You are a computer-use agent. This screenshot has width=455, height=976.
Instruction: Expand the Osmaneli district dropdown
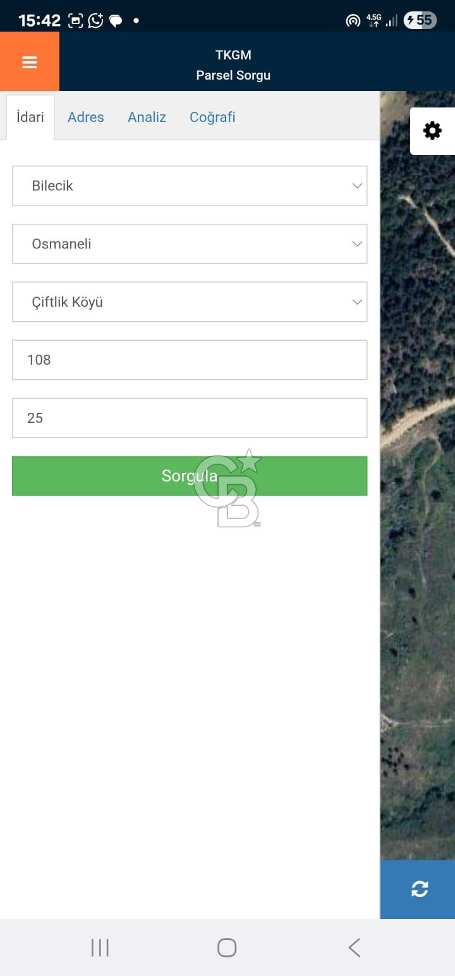190,243
